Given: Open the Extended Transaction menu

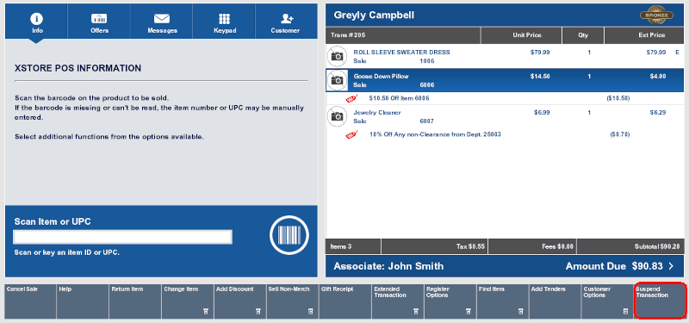Looking at the screenshot, I should tap(398, 301).
